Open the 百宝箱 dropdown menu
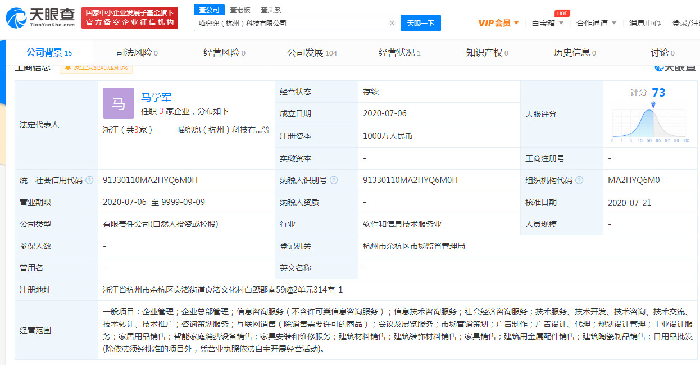 [547, 23]
